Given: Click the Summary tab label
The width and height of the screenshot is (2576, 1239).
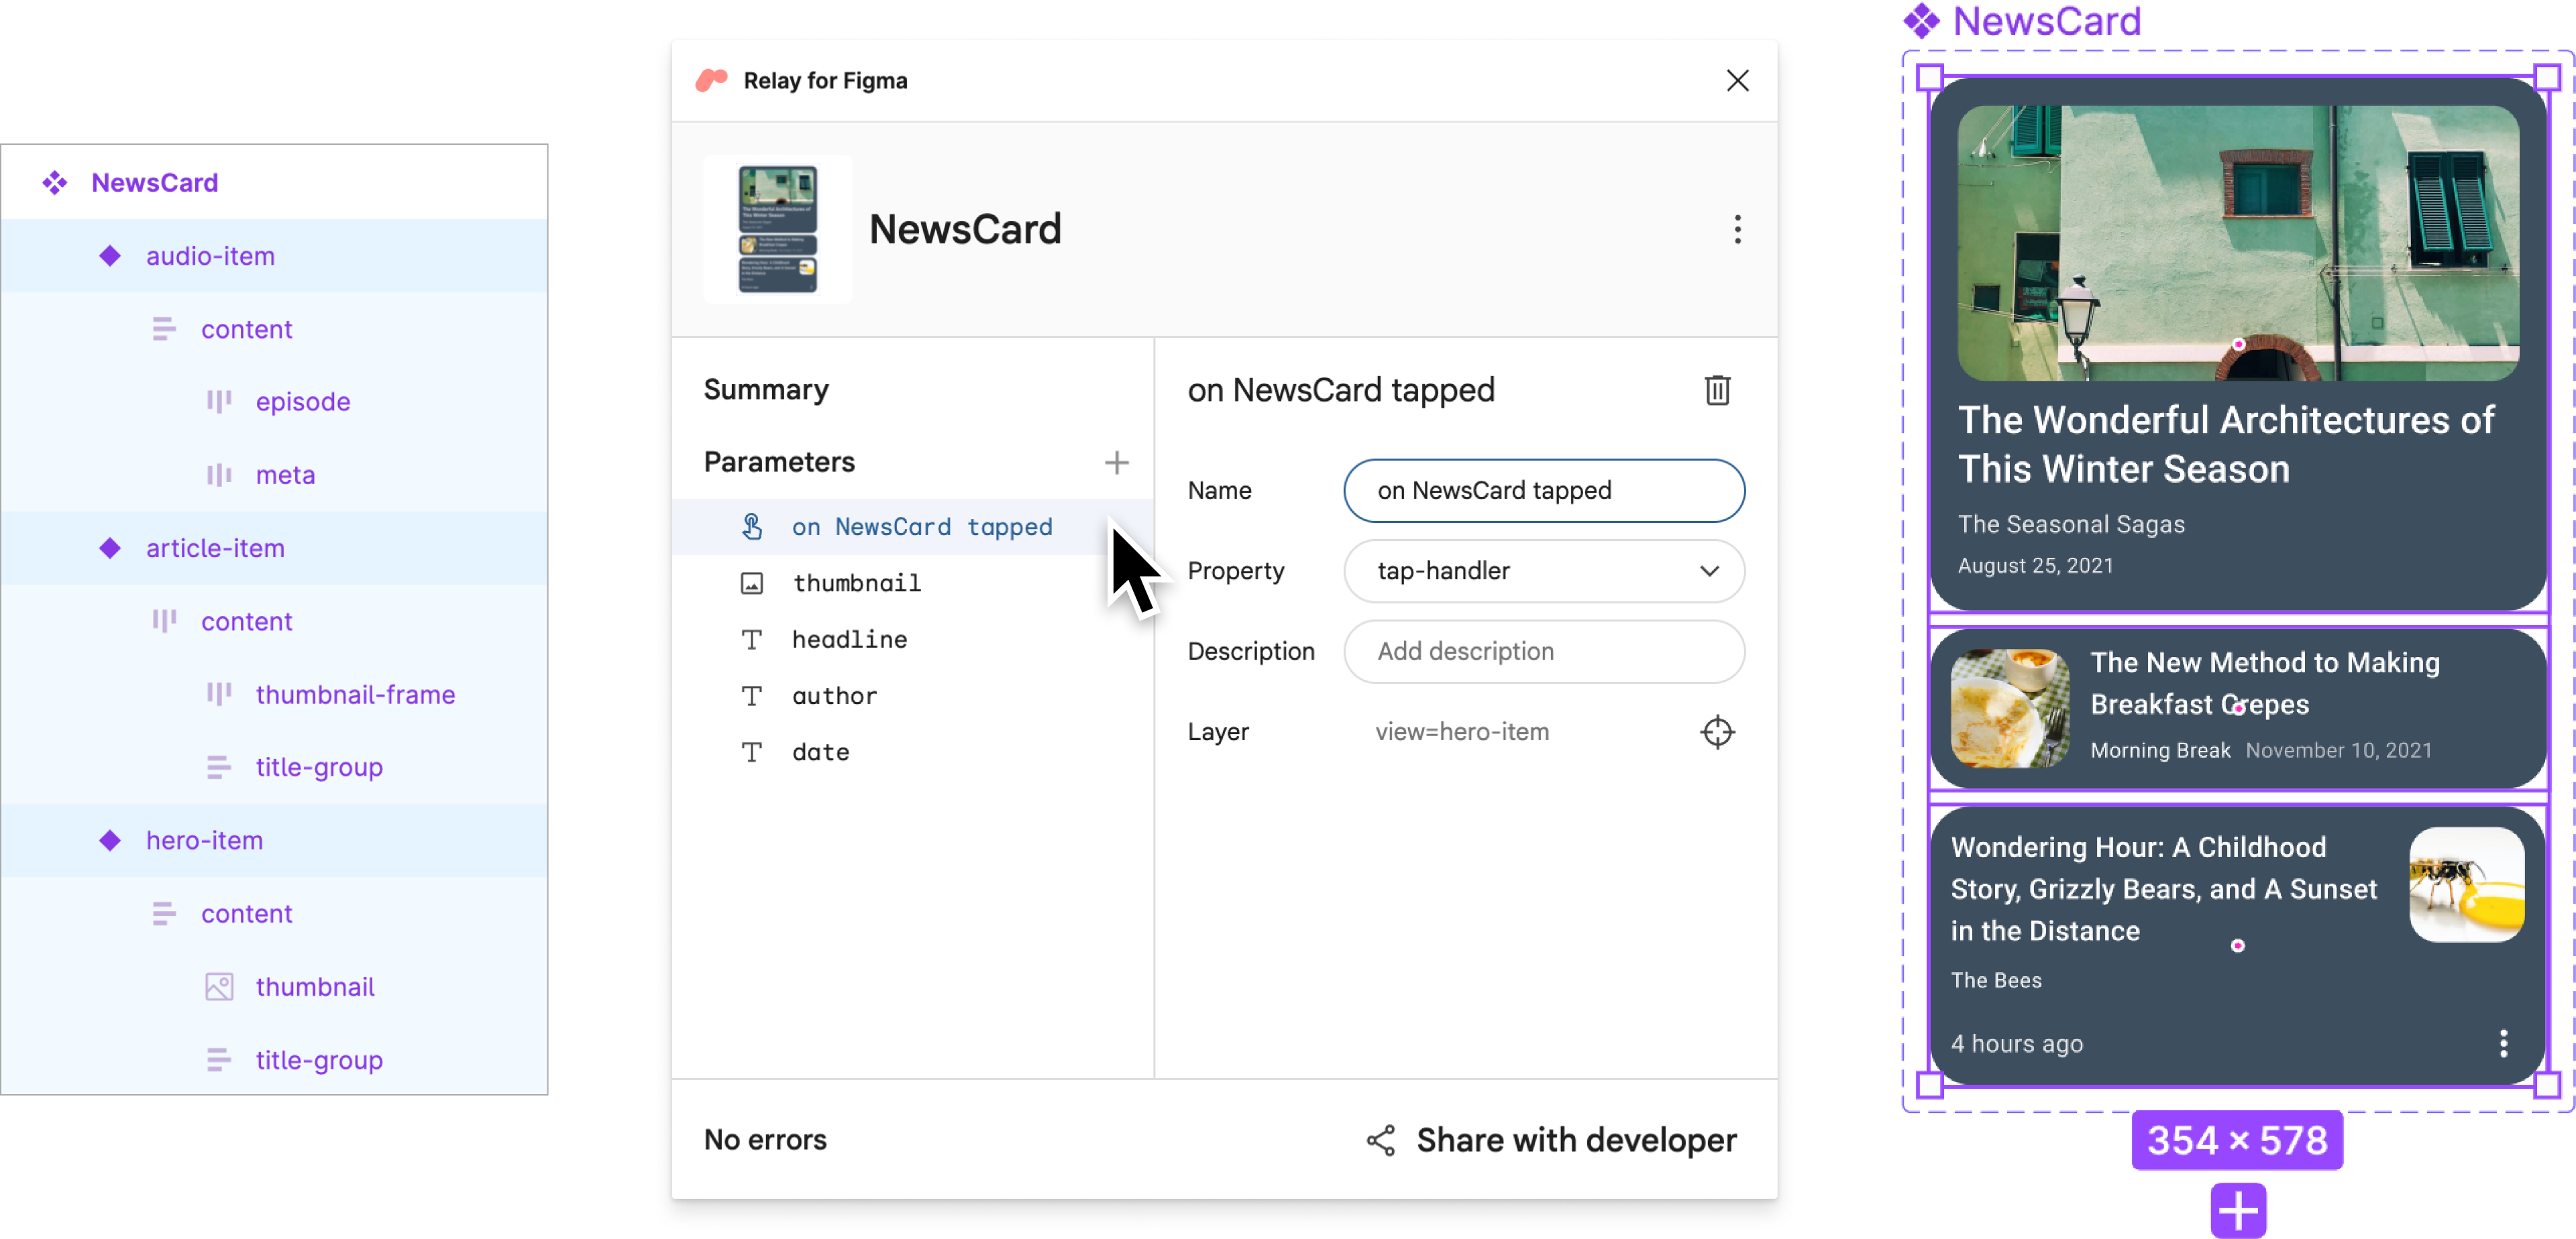Looking at the screenshot, I should 764,388.
